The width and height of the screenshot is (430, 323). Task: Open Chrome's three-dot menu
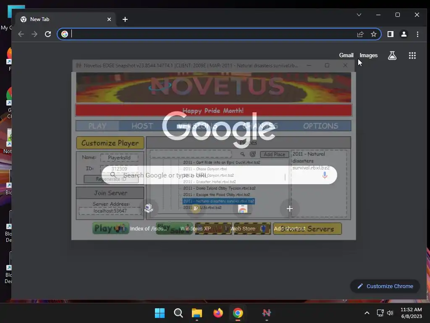[417, 34]
